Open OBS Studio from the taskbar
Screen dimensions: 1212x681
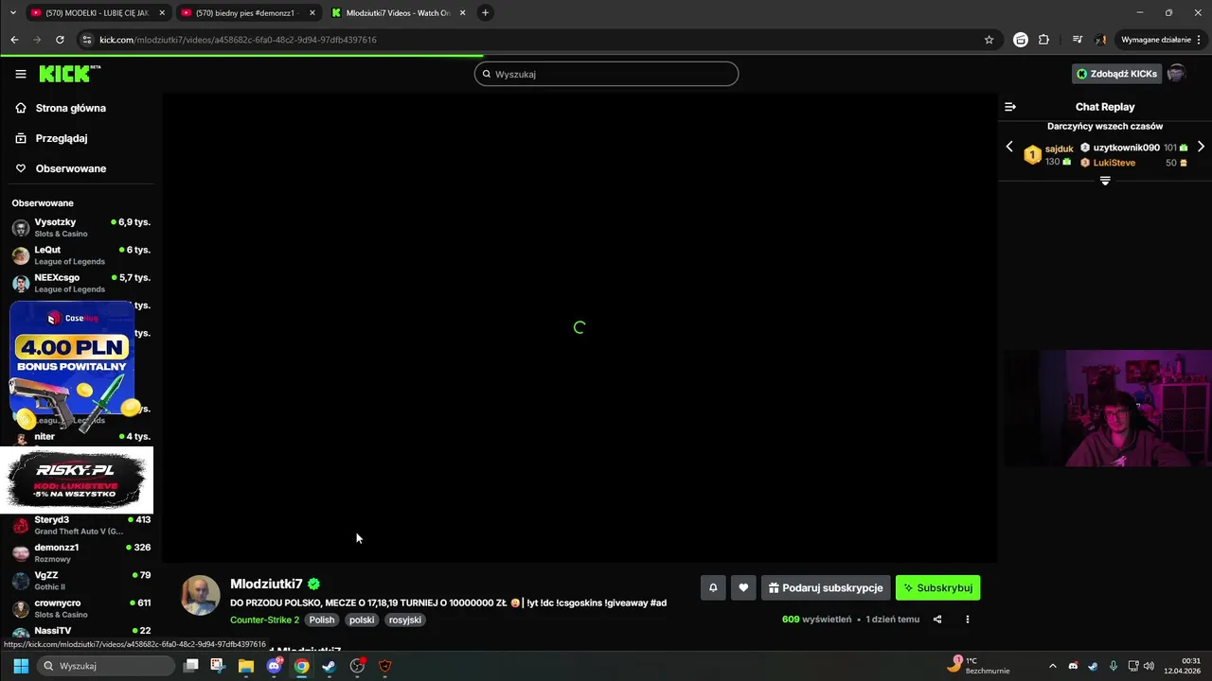coord(358,666)
